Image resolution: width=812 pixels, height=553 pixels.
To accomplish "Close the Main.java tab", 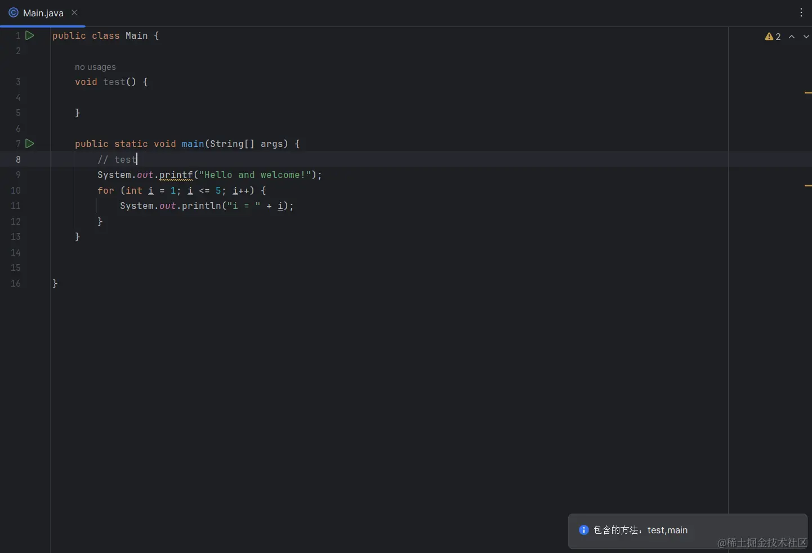I will (74, 12).
